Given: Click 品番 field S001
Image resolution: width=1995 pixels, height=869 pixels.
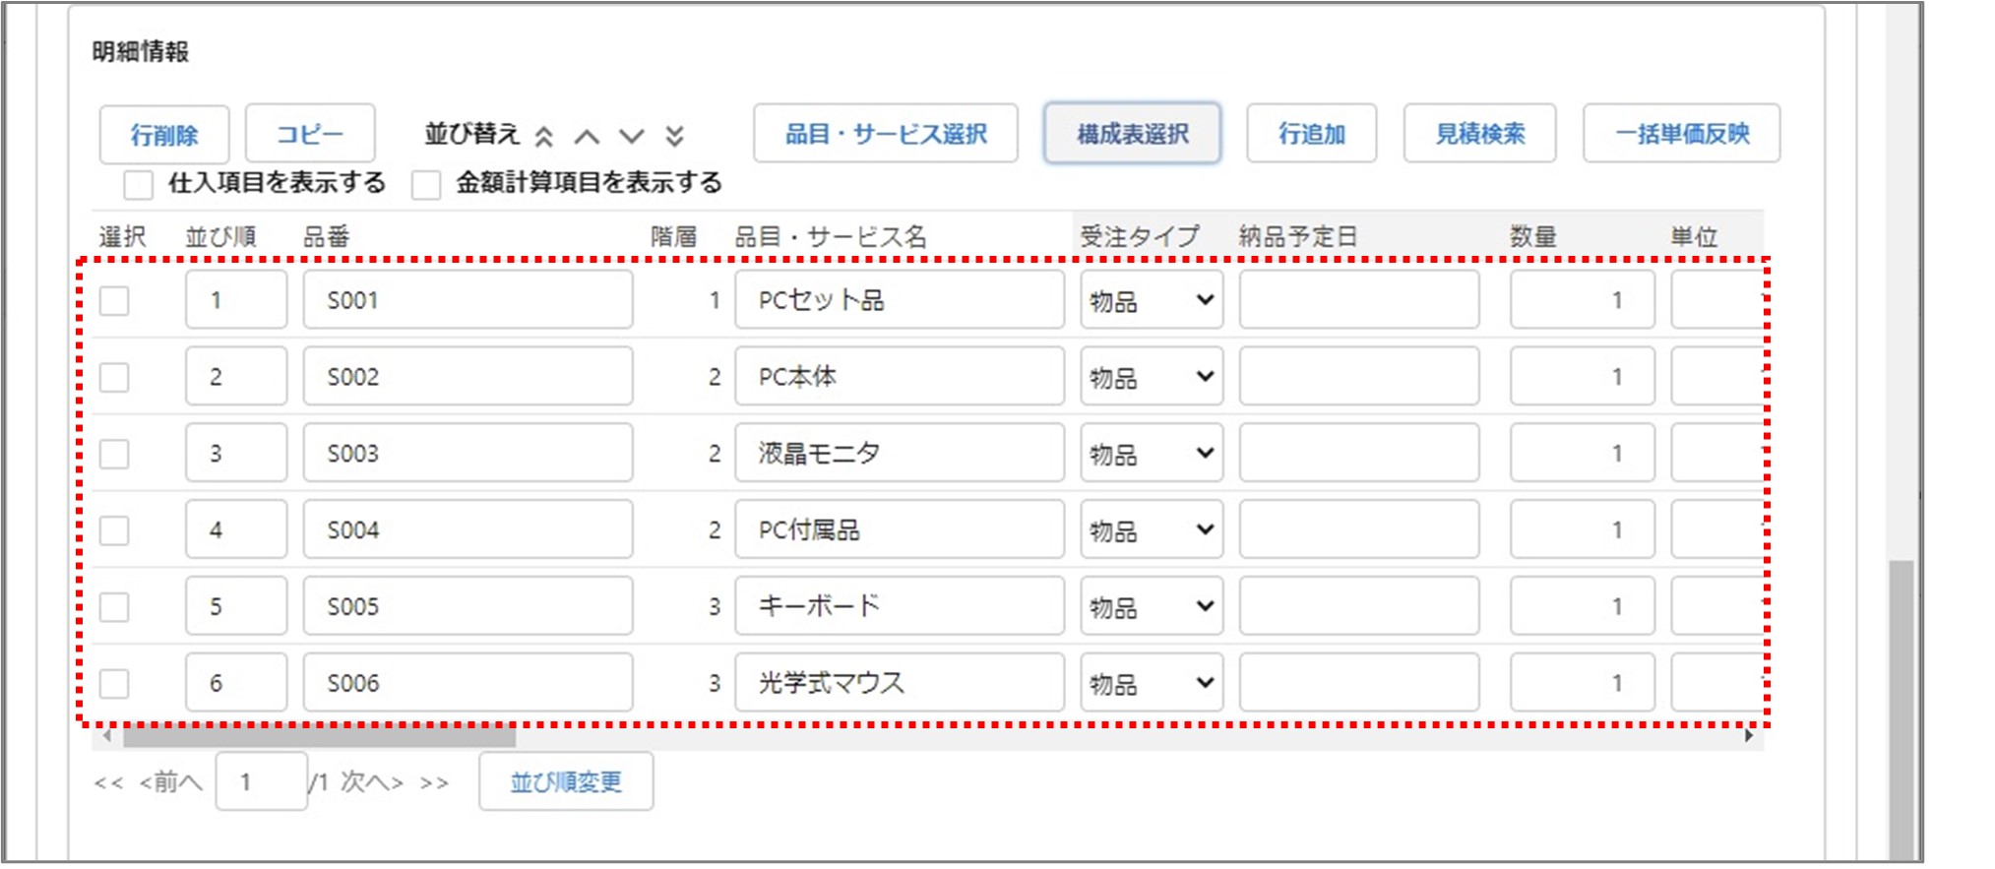Looking at the screenshot, I should tap(468, 300).
